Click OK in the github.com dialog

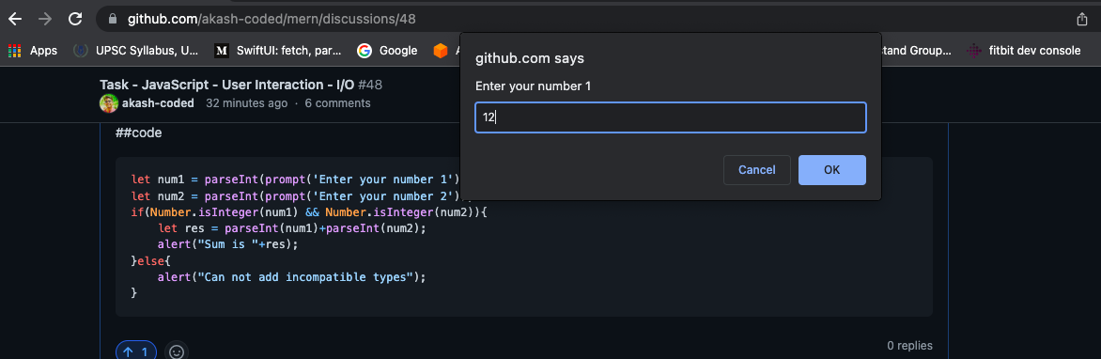tap(832, 170)
